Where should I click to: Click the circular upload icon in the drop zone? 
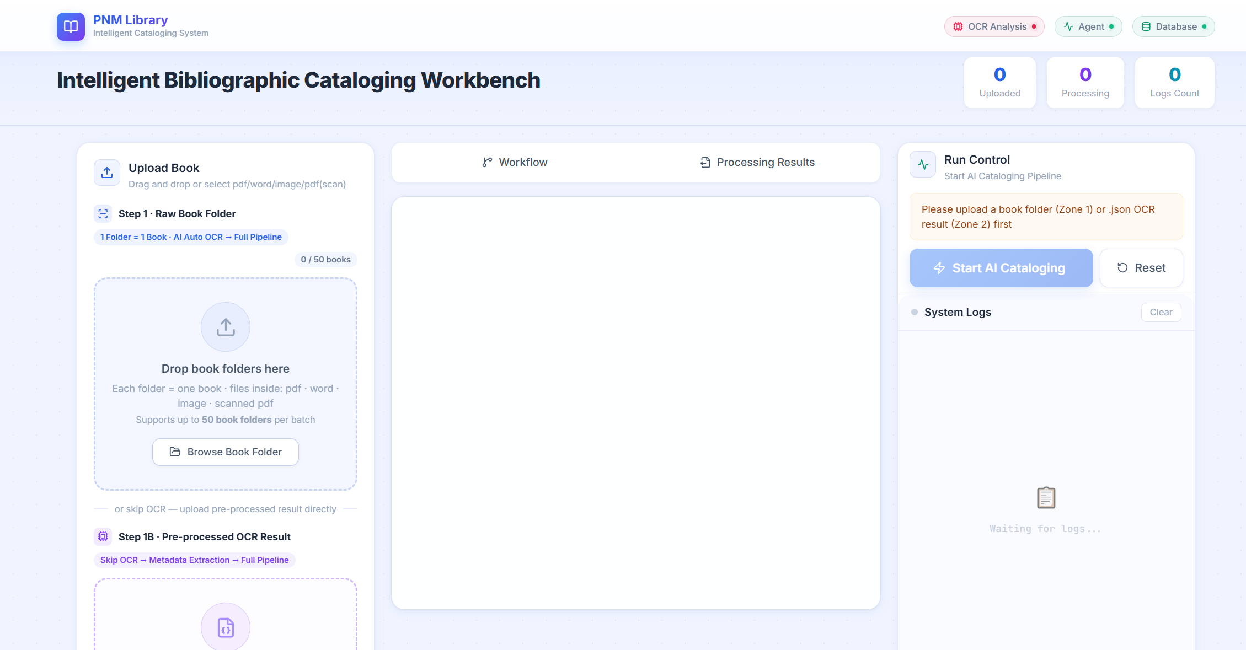point(225,327)
